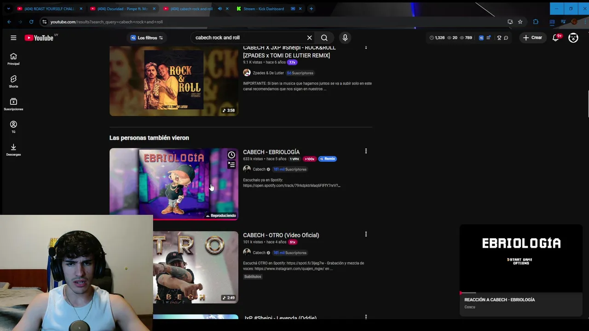The height and width of the screenshot is (331, 589).
Task: Click the 1 VPH badge on EBRIOLOGÍA
Action: pyautogui.click(x=294, y=159)
